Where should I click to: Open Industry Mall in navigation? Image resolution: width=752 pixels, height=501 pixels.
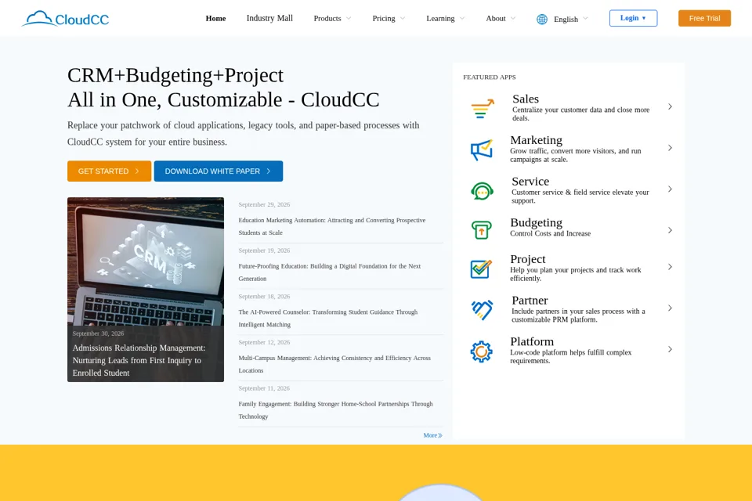point(269,18)
